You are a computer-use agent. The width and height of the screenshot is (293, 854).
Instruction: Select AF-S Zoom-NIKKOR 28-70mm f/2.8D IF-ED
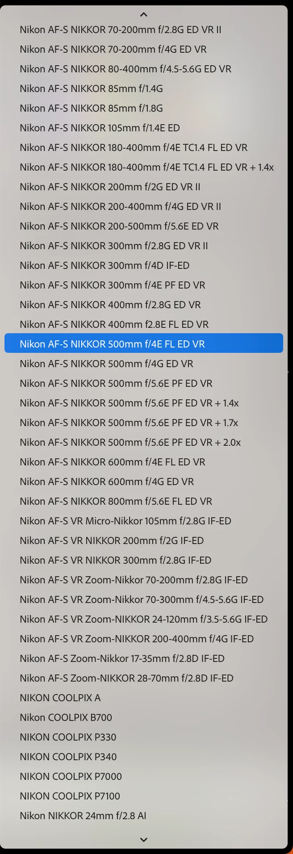(144, 678)
